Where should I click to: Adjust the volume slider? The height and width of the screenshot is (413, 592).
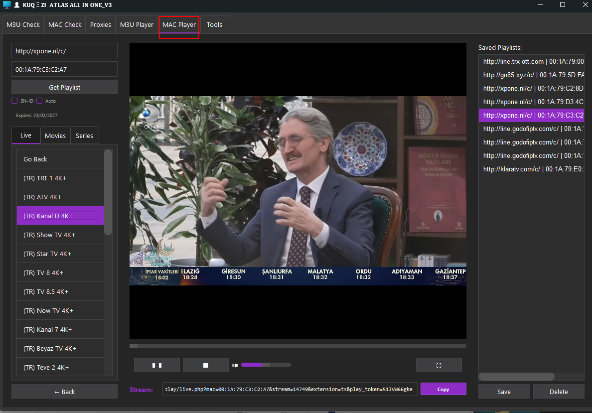[x=266, y=365]
